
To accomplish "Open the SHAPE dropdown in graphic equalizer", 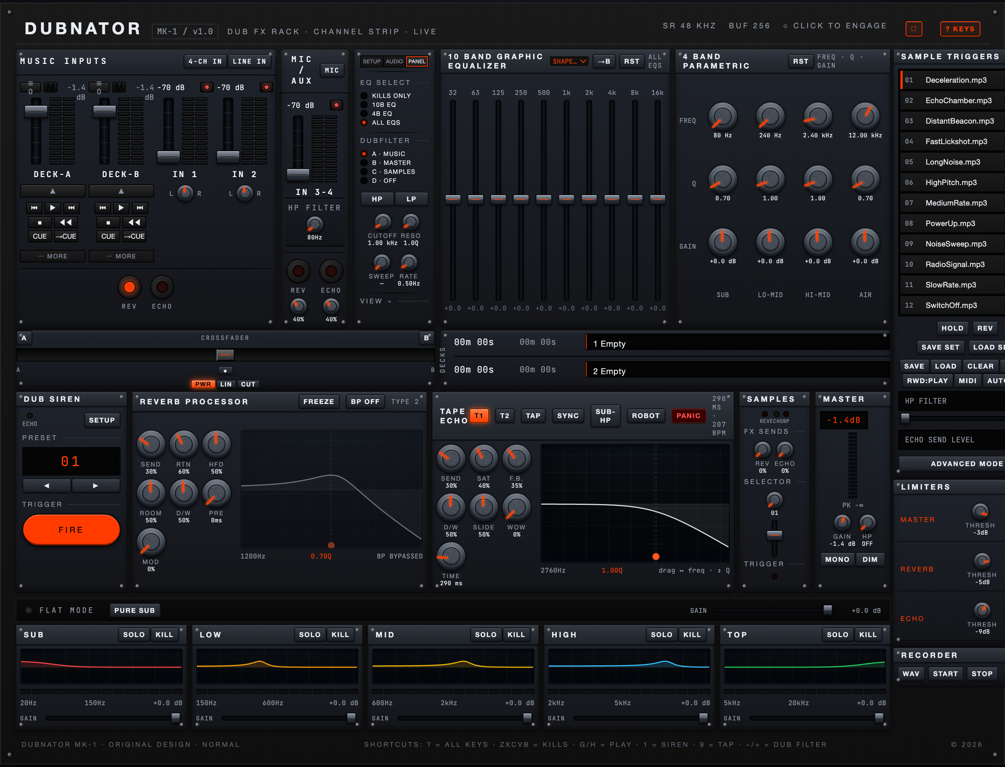I will pyautogui.click(x=569, y=61).
